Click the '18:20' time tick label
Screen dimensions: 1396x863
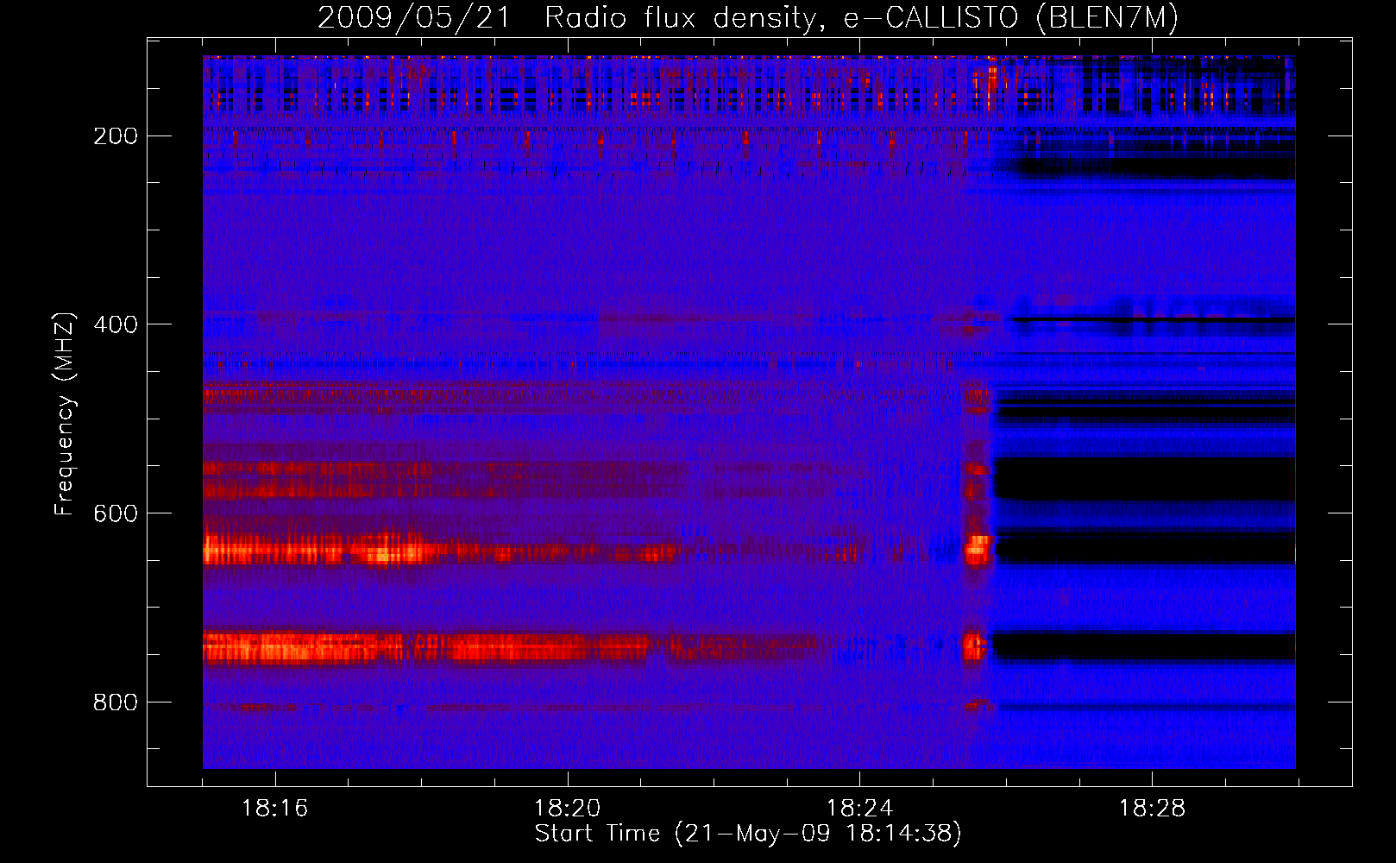567,809
